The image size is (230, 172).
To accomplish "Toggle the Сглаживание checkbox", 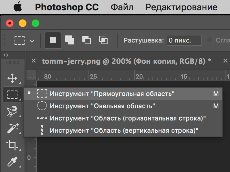I will [210, 40].
